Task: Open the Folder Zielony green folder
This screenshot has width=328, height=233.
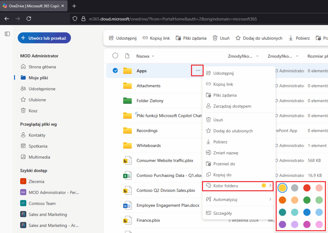Action: (x=150, y=101)
